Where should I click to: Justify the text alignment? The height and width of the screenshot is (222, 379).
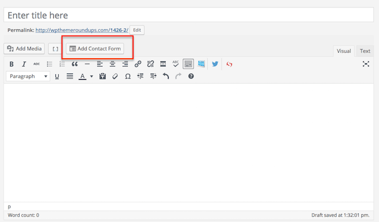tap(70, 76)
